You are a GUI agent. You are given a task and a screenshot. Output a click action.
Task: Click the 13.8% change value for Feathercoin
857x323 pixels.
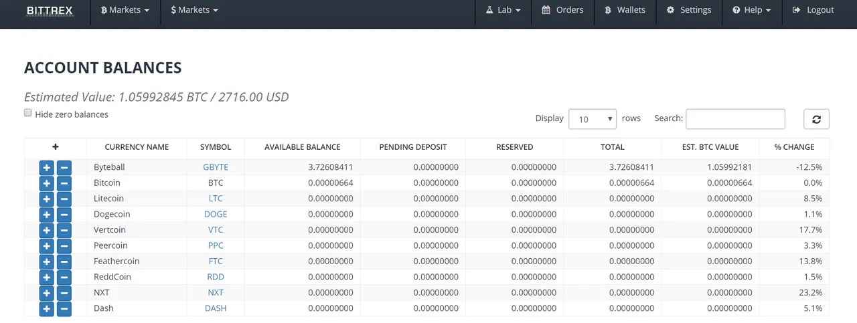(810, 261)
